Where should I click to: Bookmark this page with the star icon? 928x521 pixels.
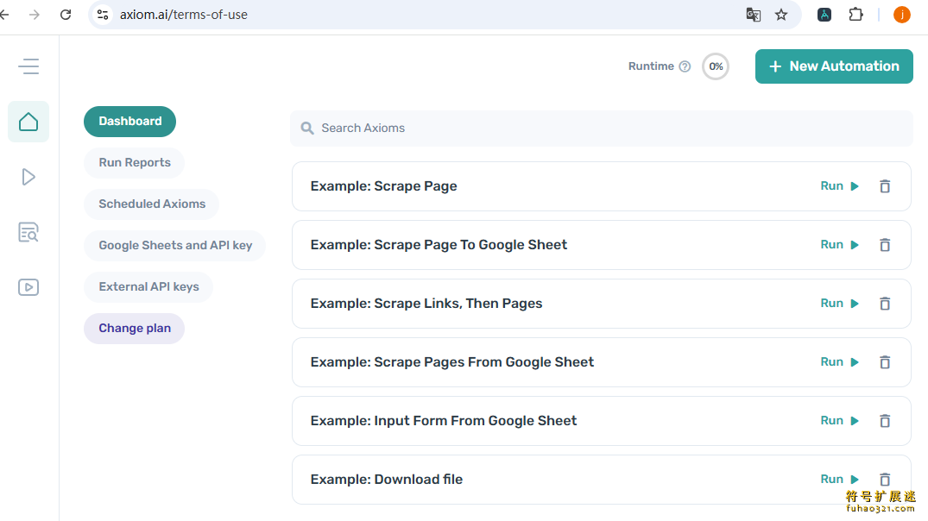pos(781,15)
